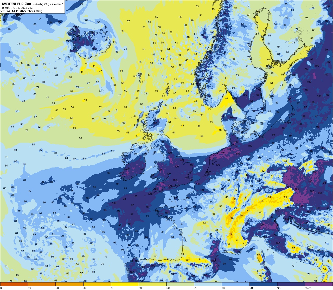Click the humidity value '64' on the map
This screenshot has height=290, width=333.
click(150, 22)
